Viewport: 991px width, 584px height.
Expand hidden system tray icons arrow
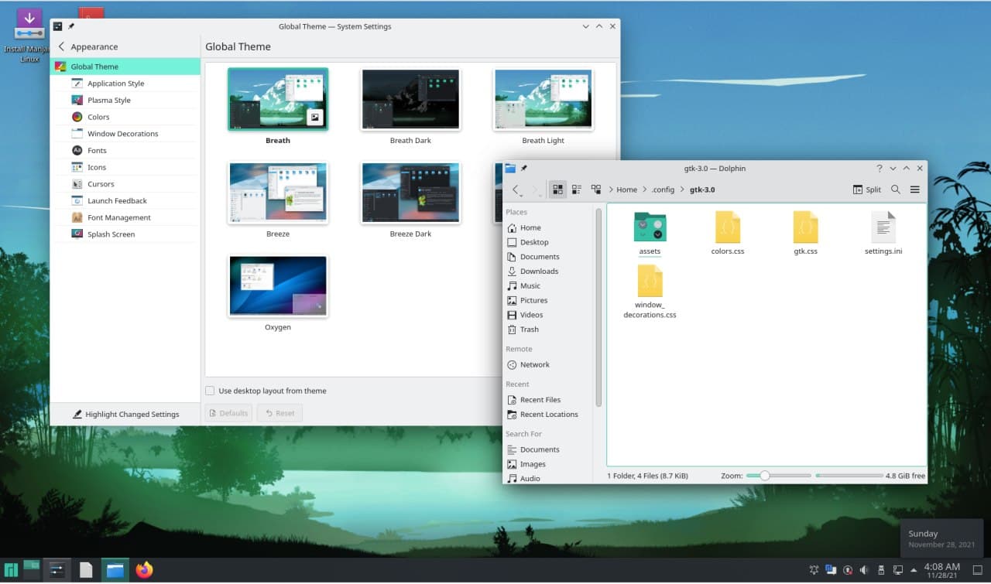point(914,570)
